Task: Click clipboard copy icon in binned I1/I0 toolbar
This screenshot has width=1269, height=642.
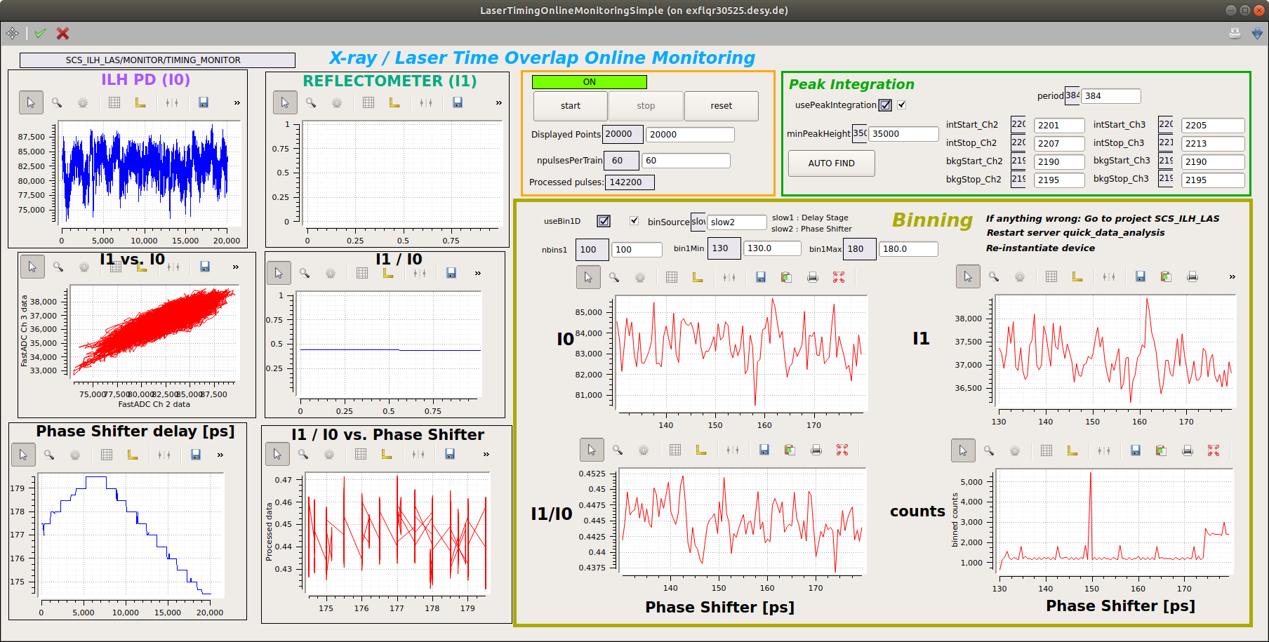Action: [790, 450]
